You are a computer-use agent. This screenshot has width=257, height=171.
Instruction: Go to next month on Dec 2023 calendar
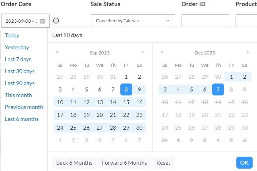(x=247, y=52)
